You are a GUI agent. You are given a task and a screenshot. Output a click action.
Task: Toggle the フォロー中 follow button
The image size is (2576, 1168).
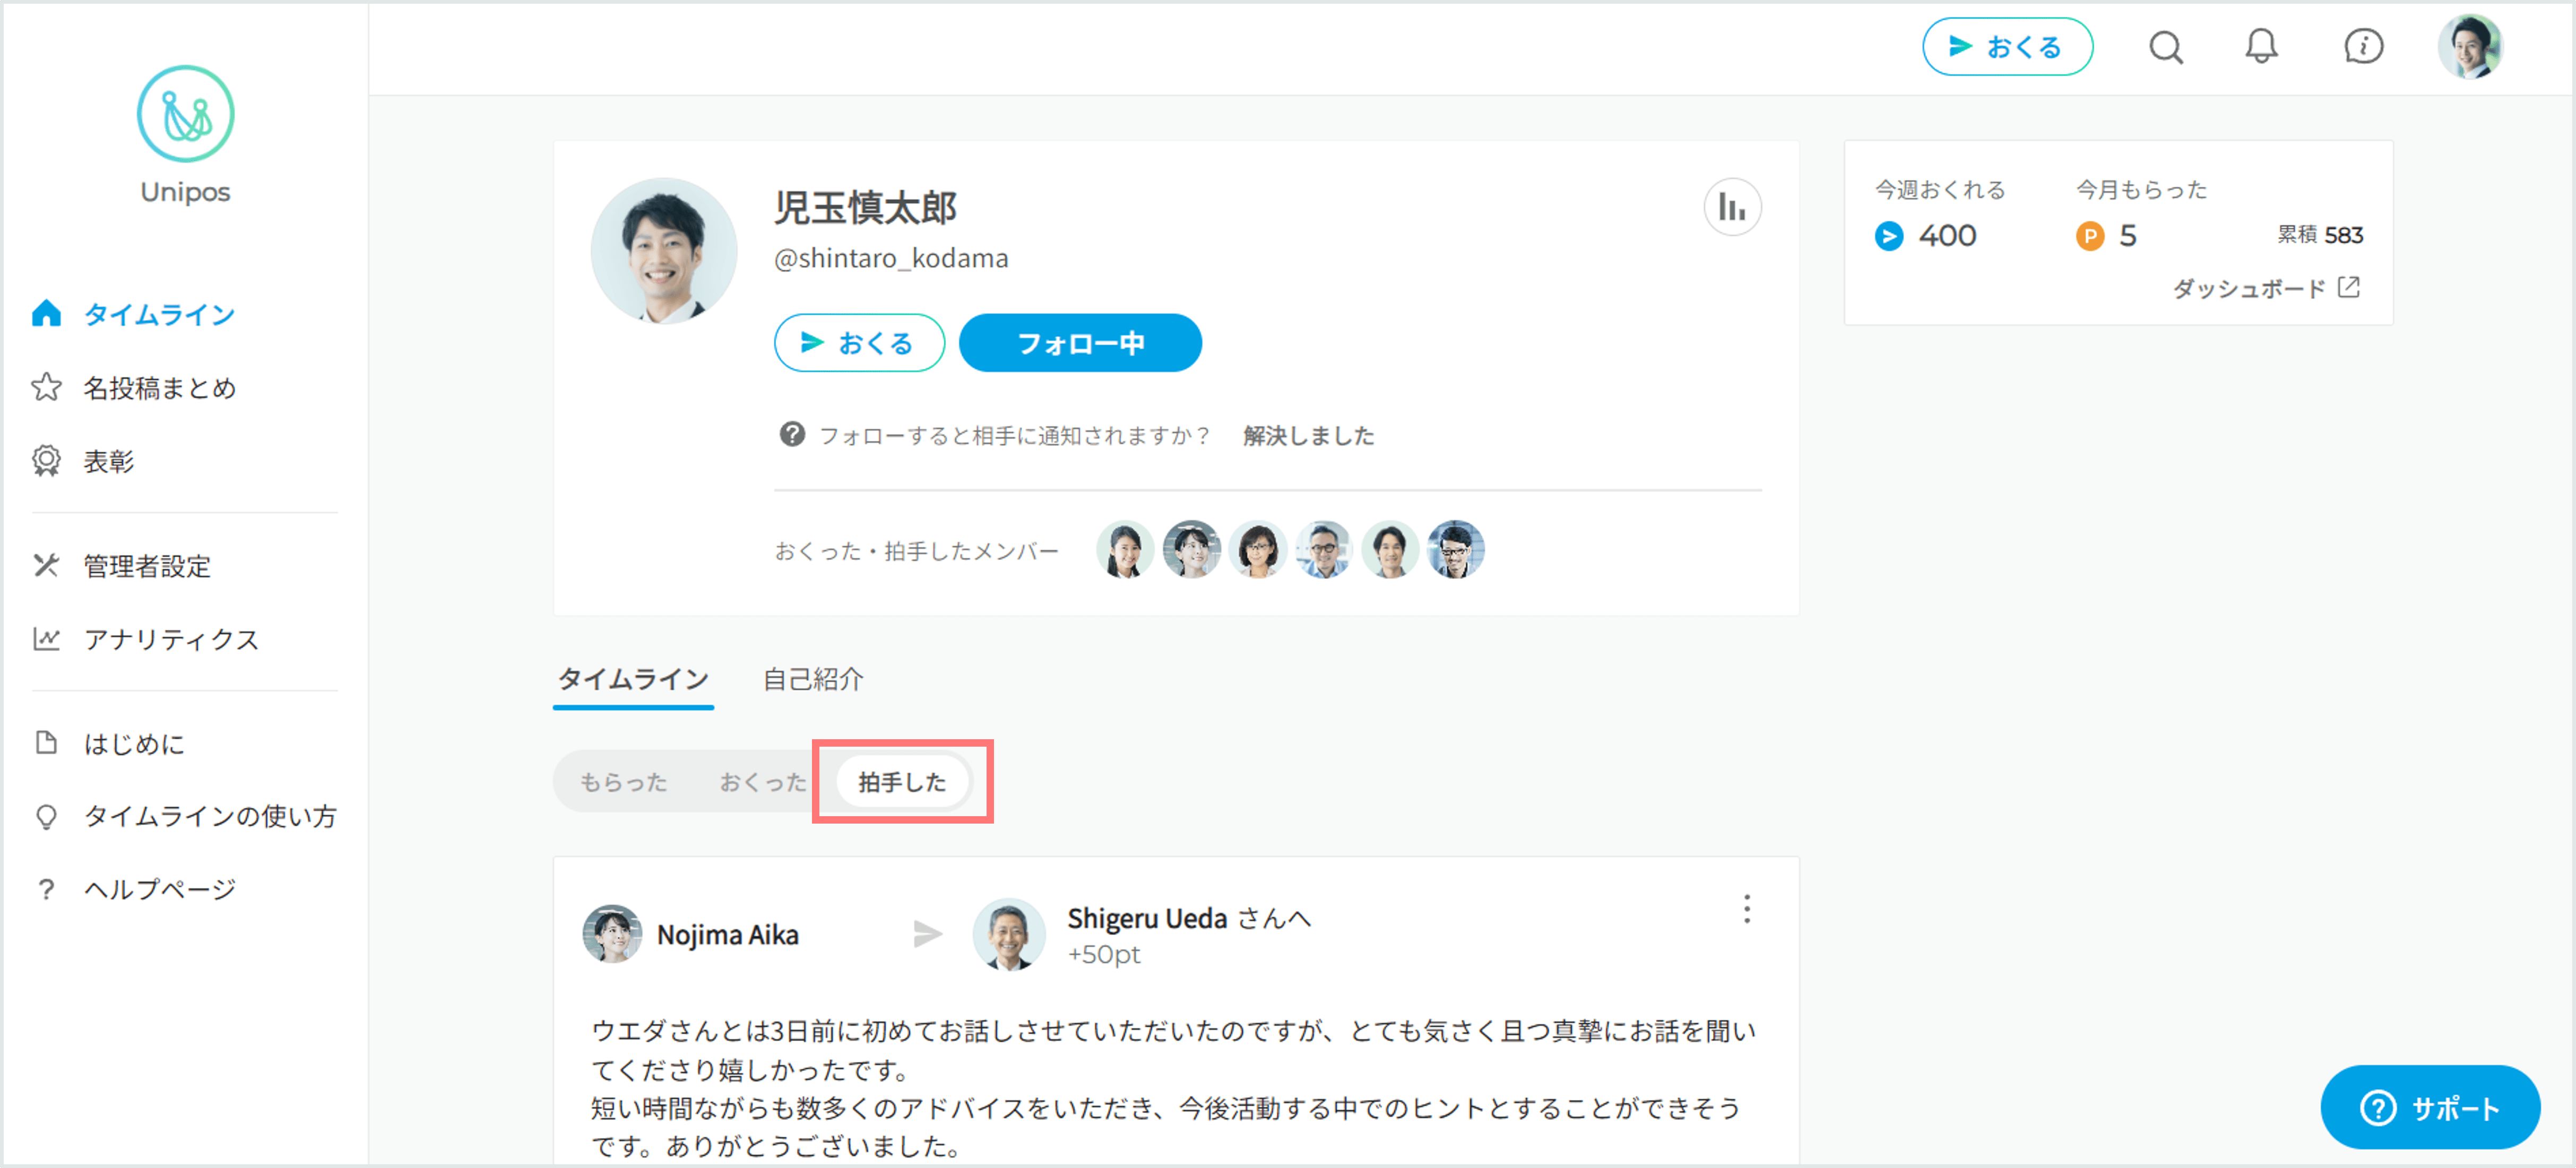click(1080, 343)
